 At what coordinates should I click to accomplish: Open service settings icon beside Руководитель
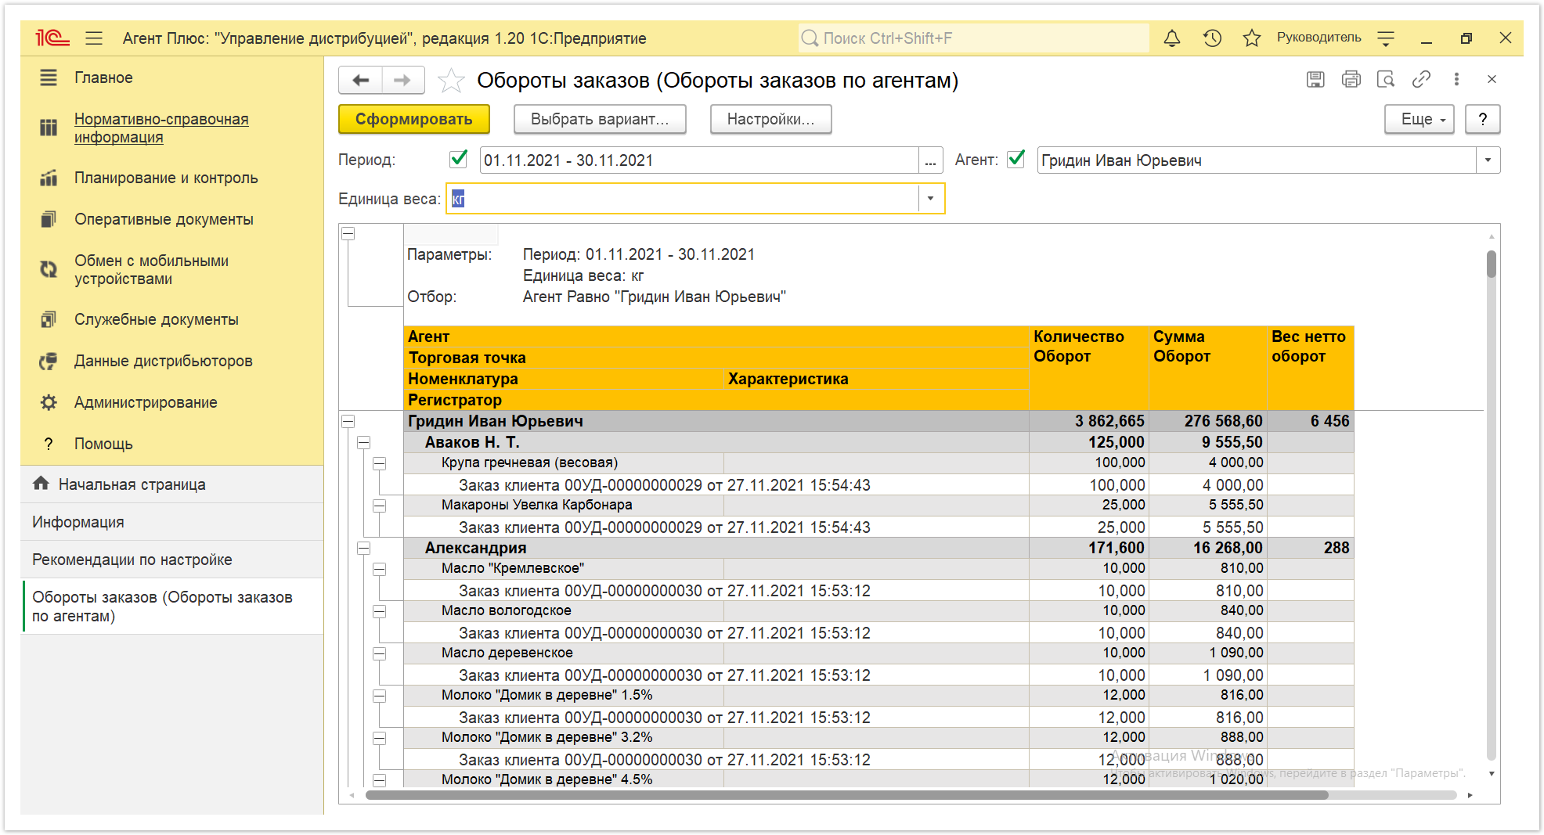pyautogui.click(x=1386, y=38)
